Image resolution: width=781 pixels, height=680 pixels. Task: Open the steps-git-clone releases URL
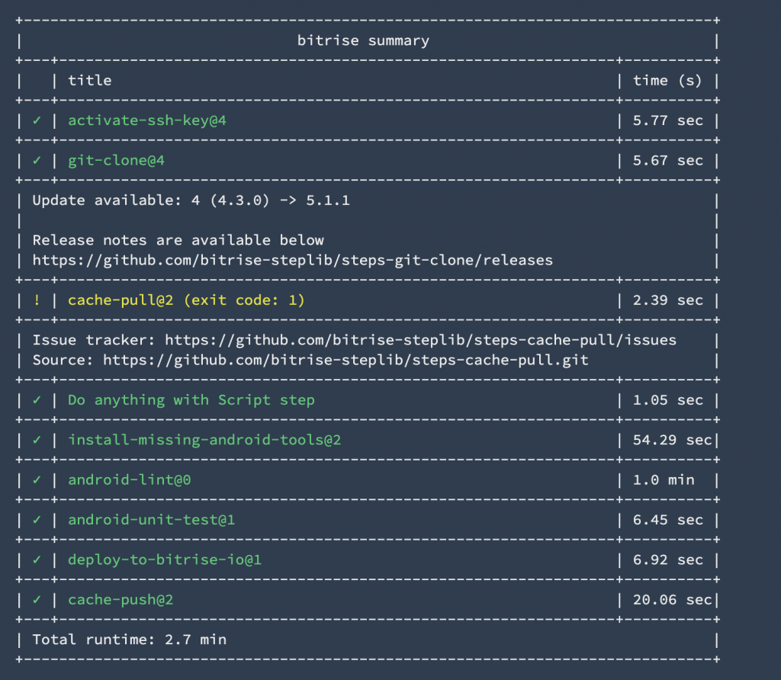click(x=292, y=260)
